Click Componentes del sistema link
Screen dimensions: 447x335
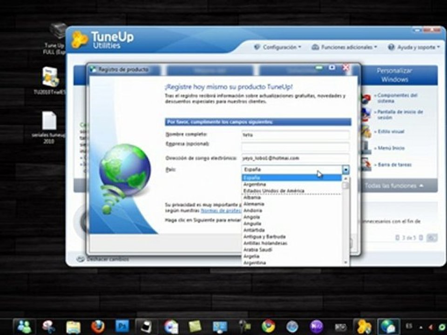(x=397, y=98)
